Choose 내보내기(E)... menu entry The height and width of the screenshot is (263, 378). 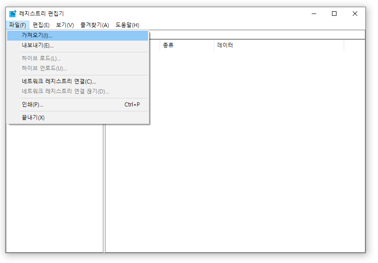tap(78, 46)
